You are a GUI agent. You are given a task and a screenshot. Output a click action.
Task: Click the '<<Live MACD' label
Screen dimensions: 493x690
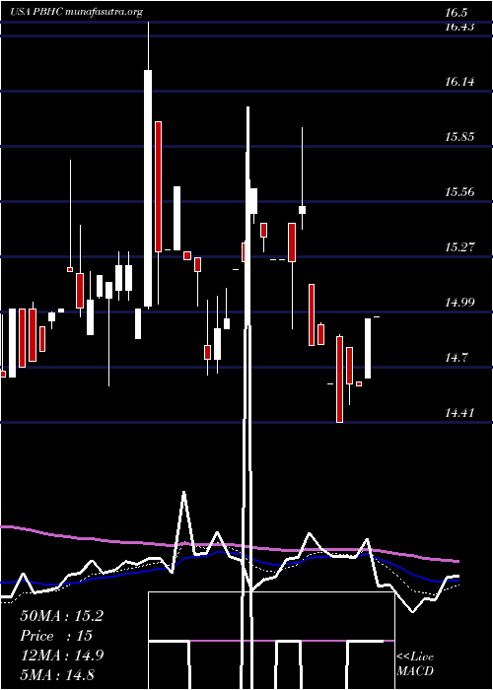(x=415, y=664)
